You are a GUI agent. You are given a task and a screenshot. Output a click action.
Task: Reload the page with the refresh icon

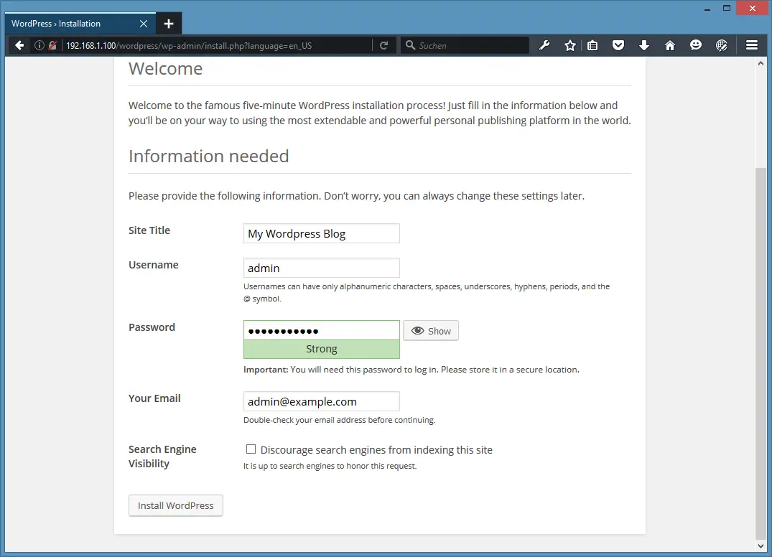[384, 46]
